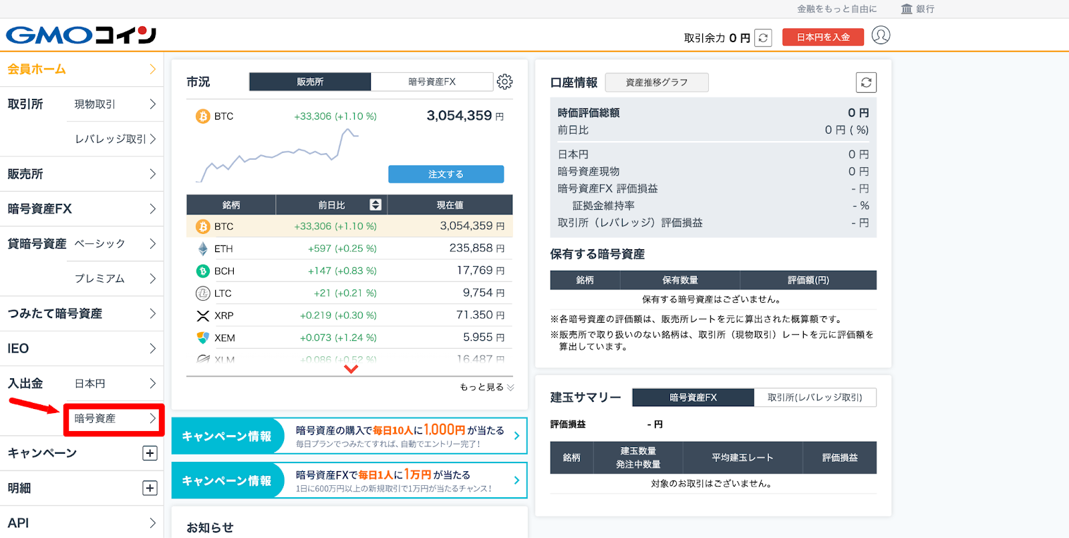1069x538 pixels.
Task: Open the 毎日1人に1万円 campaign banner
Action: pyautogui.click(x=349, y=481)
